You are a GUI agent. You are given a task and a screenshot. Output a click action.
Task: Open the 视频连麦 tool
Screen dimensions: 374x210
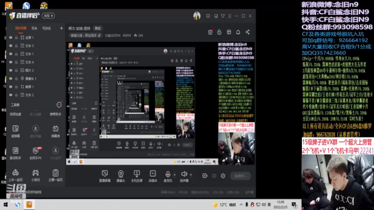[15, 114]
